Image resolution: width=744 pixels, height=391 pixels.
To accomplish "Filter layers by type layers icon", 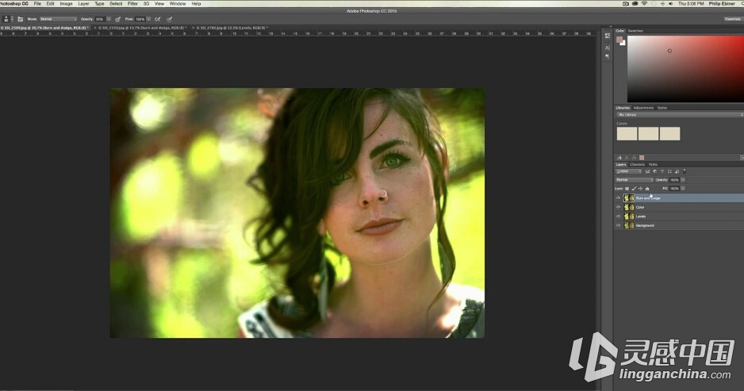I will (662, 171).
